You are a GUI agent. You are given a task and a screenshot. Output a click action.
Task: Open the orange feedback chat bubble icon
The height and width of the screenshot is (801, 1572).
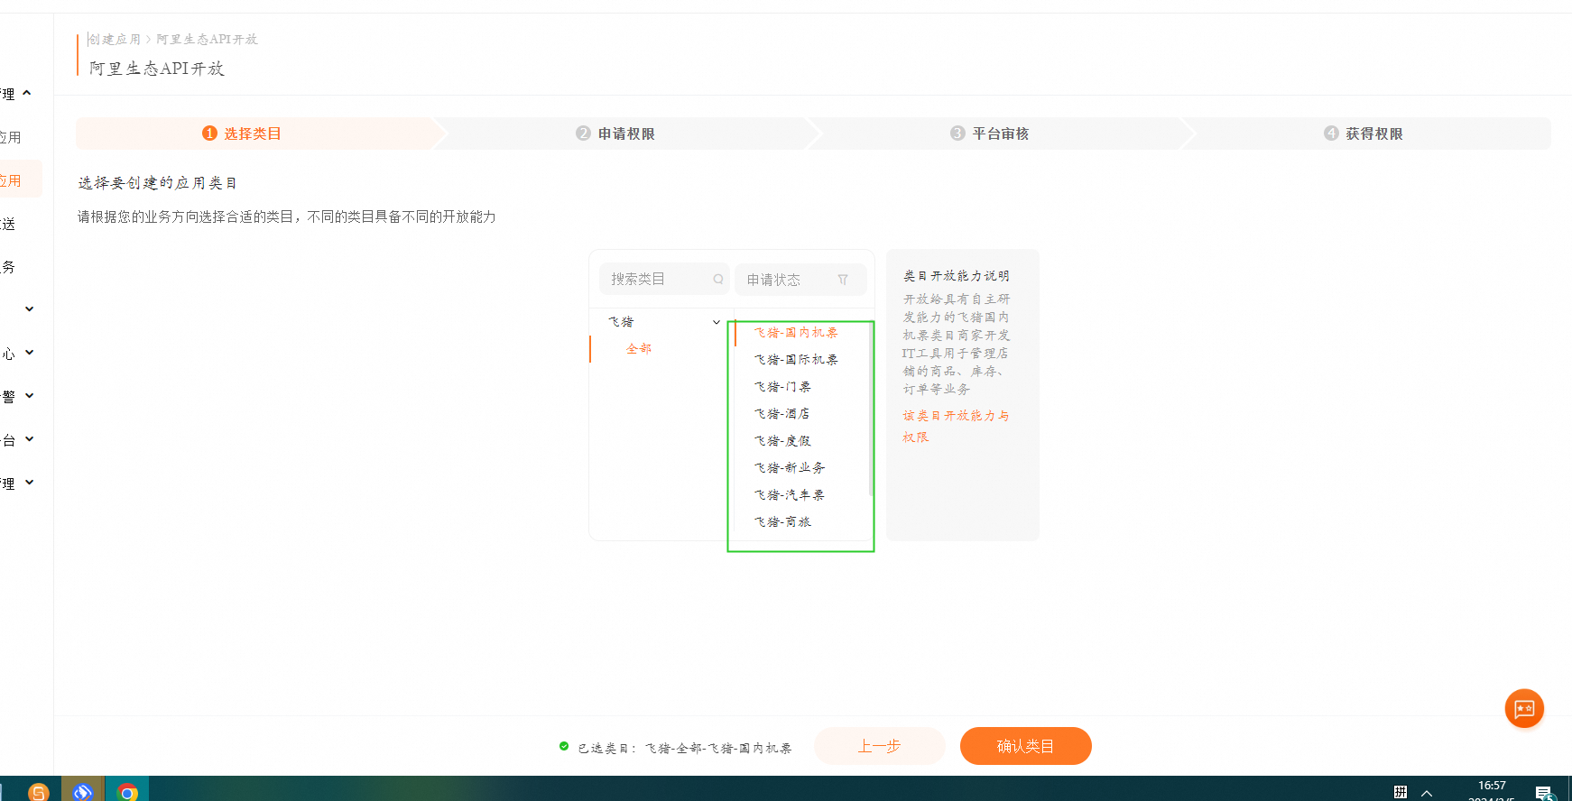pyautogui.click(x=1524, y=708)
